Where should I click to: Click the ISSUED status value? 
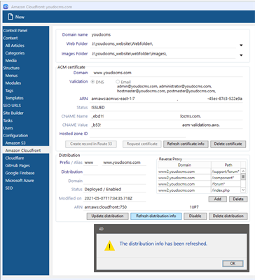tap(98, 108)
